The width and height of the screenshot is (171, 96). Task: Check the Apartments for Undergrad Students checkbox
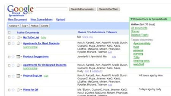click(x=9, y=65)
